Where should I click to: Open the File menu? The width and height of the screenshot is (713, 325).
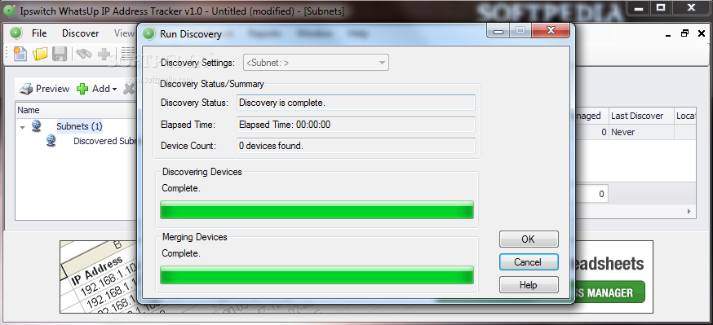[x=39, y=33]
